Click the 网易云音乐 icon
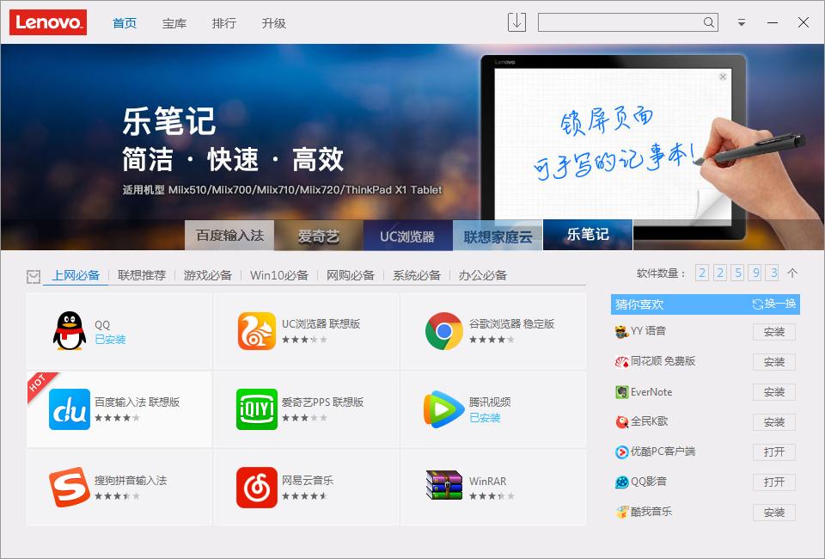 255,486
